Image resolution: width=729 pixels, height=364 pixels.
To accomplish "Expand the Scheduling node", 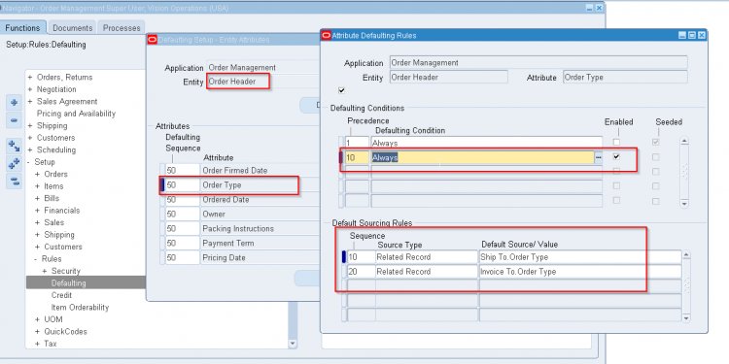I will (30, 149).
